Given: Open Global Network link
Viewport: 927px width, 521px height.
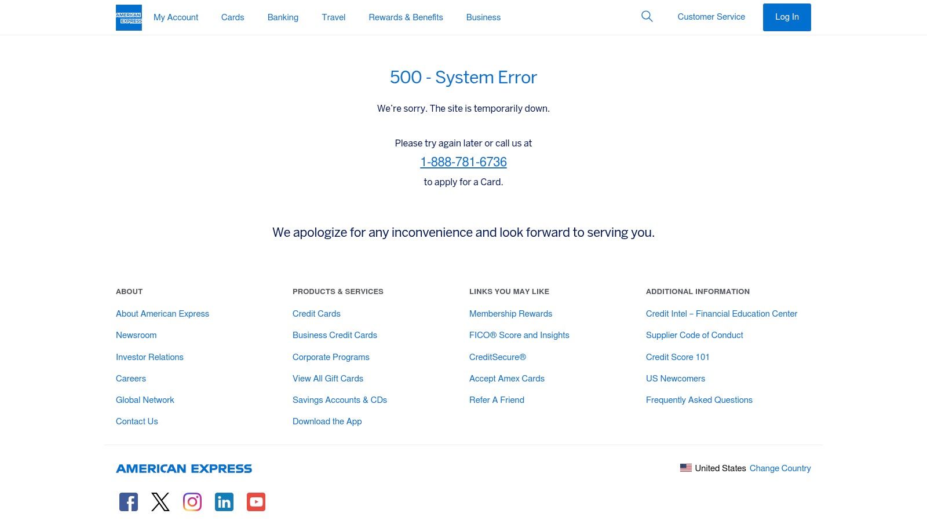Looking at the screenshot, I should (145, 400).
